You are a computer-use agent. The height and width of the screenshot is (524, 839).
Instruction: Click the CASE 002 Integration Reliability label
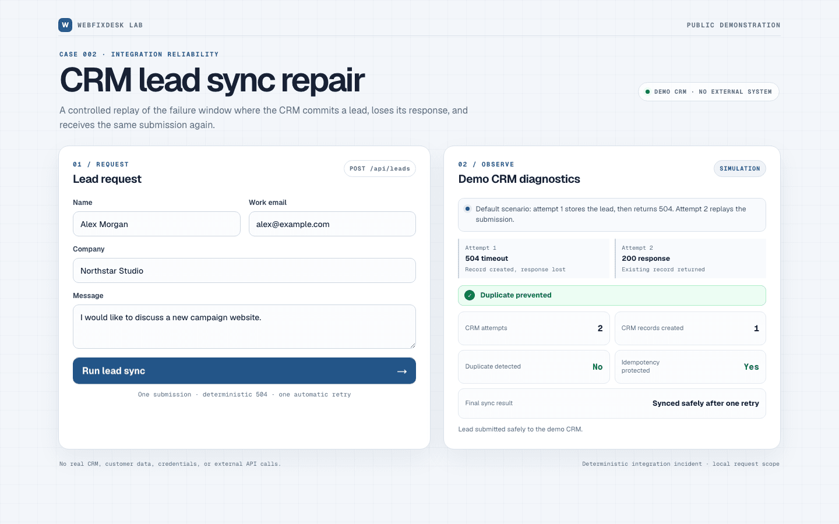point(139,54)
